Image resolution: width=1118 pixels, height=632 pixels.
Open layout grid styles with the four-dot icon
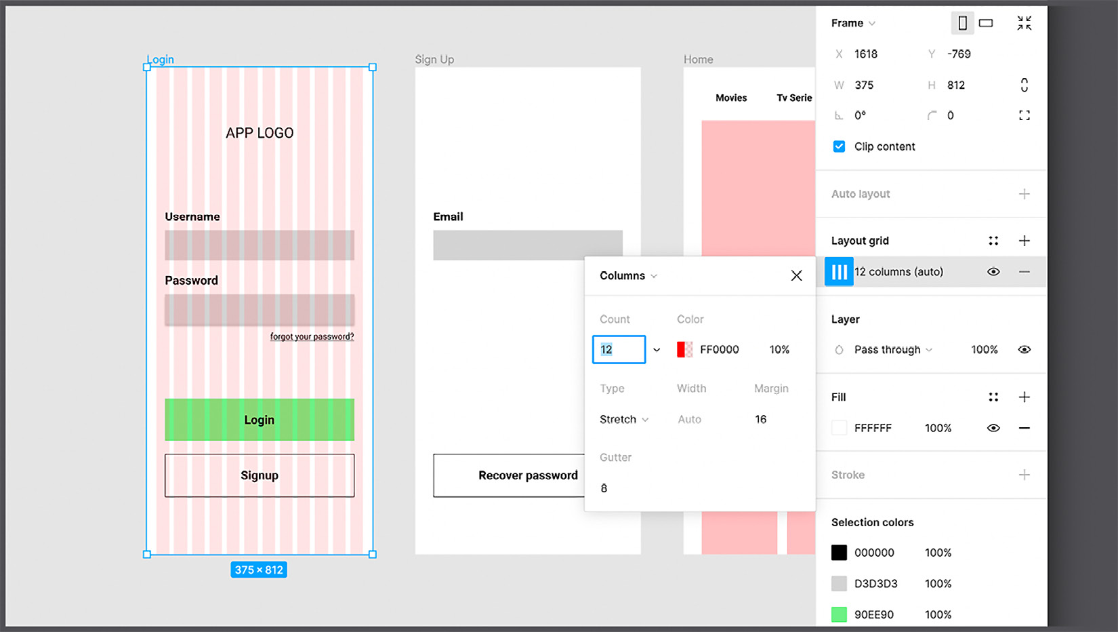coord(993,240)
